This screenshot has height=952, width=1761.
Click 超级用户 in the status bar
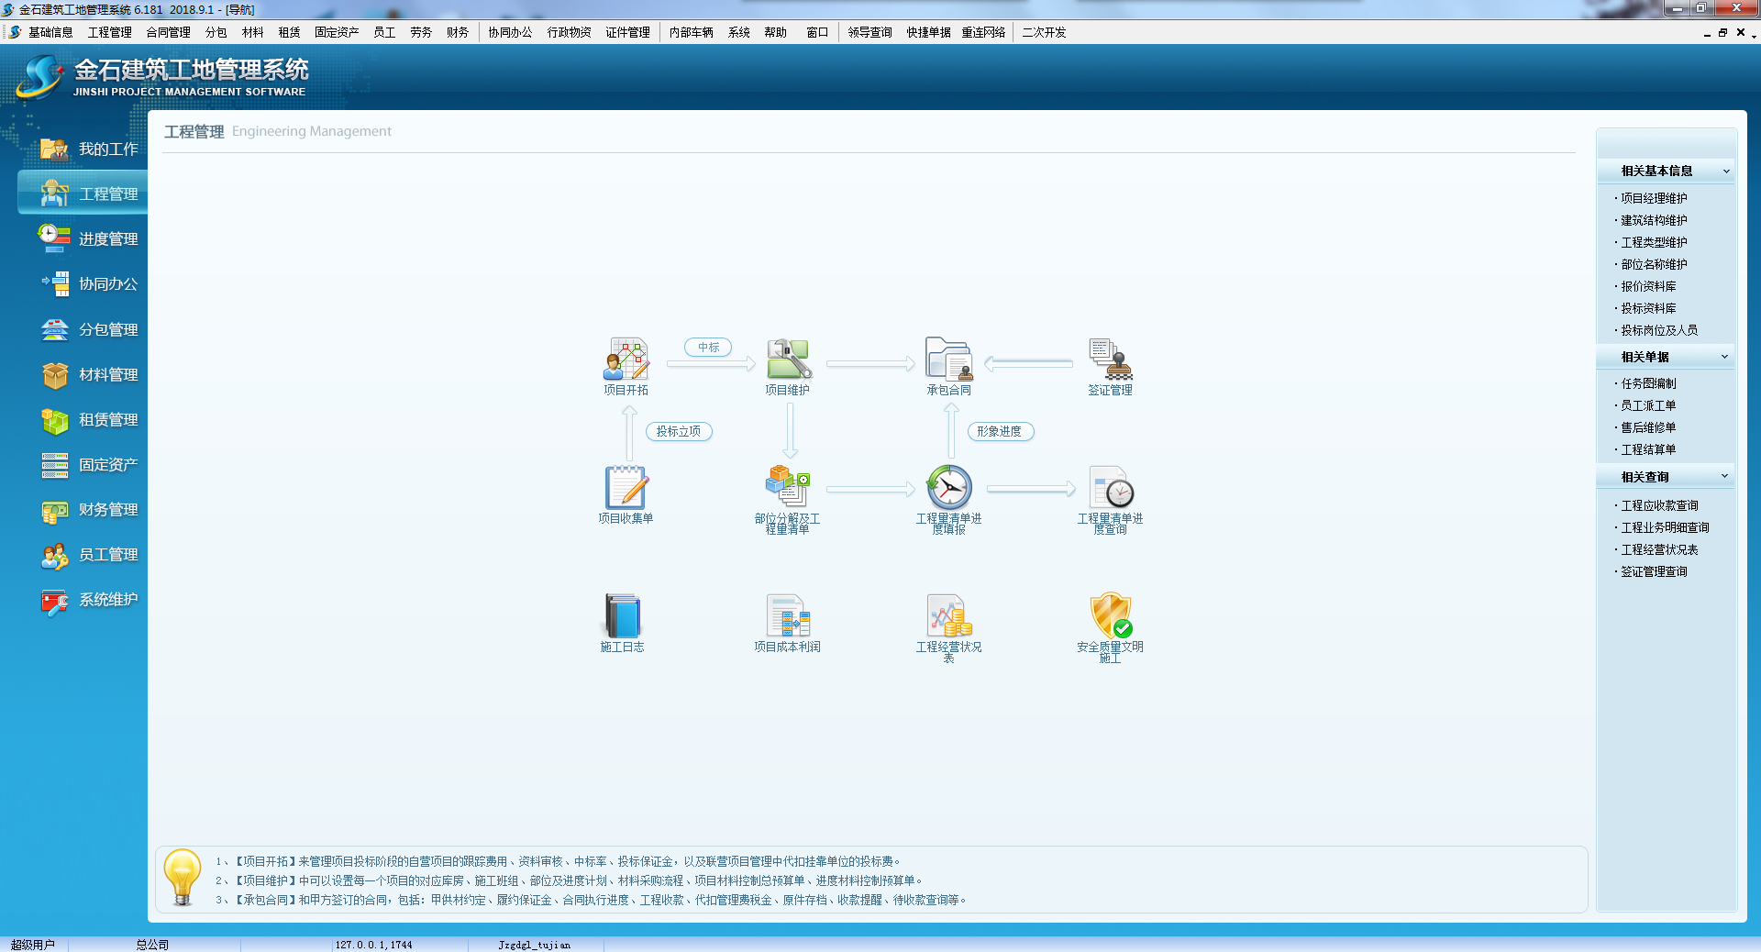click(33, 945)
